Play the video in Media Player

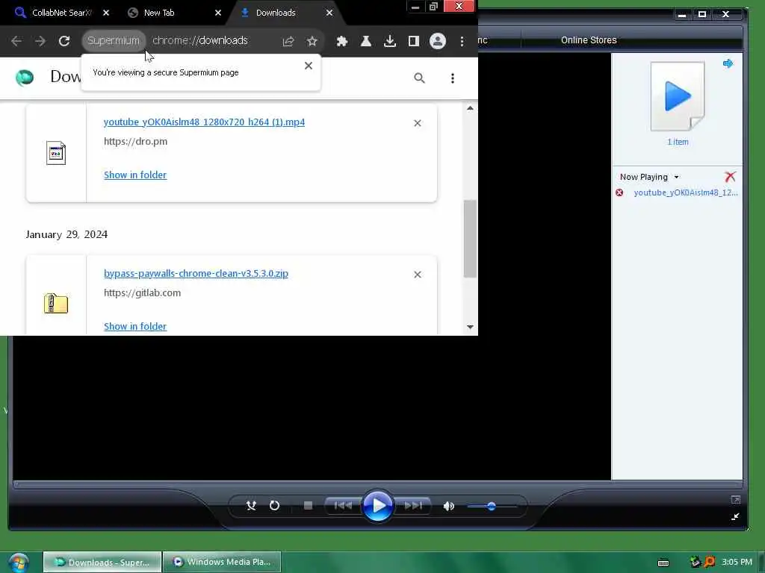tap(377, 506)
